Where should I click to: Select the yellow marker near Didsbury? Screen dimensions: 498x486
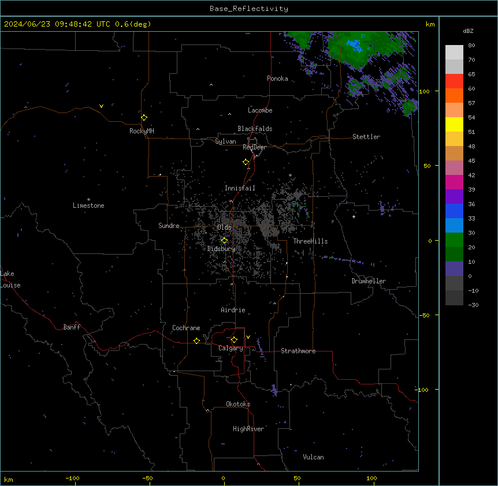click(224, 241)
